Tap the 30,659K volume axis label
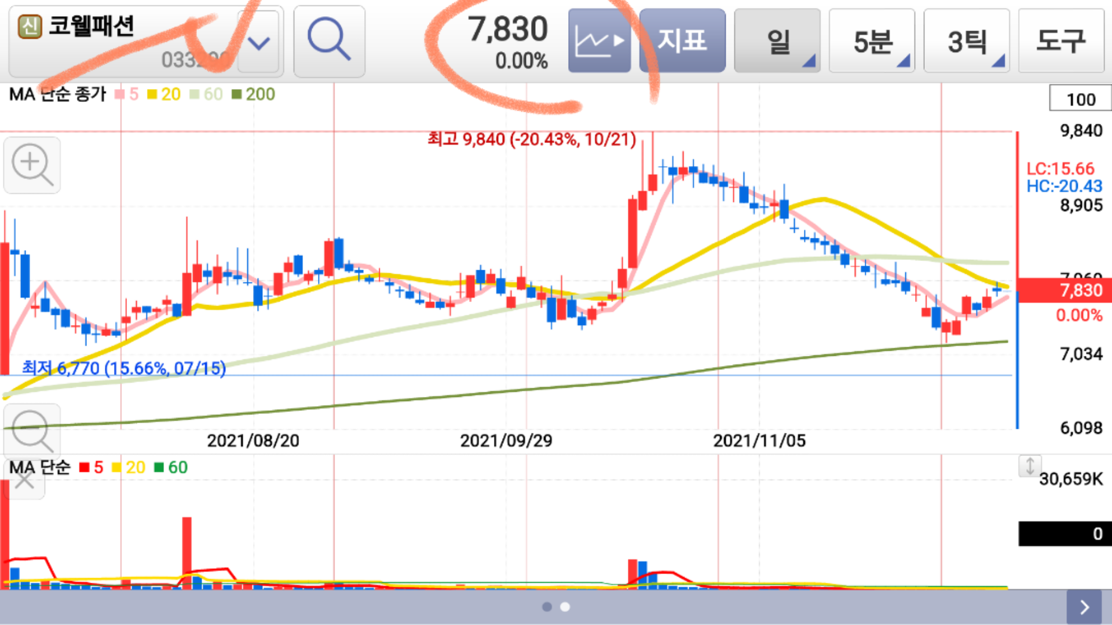 [x=1071, y=479]
